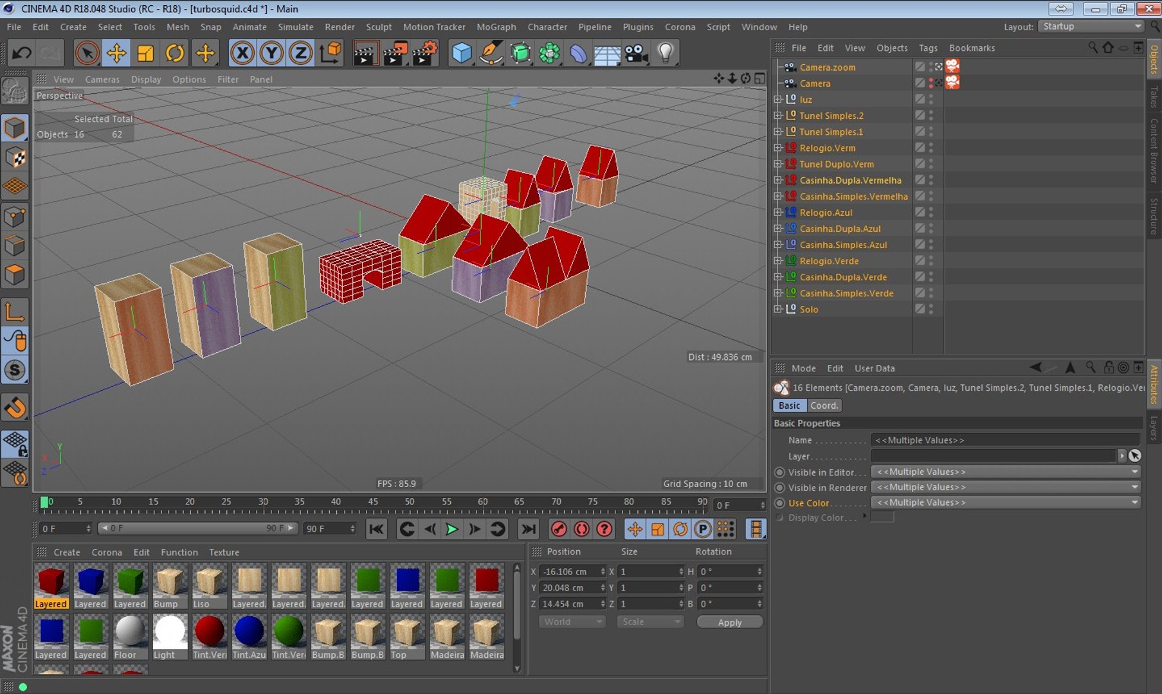
Task: Expand Casinha.Dupla.Vermelha tree node
Action: (777, 180)
